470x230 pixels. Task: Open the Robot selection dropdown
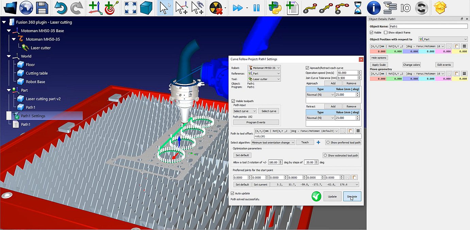264,67
